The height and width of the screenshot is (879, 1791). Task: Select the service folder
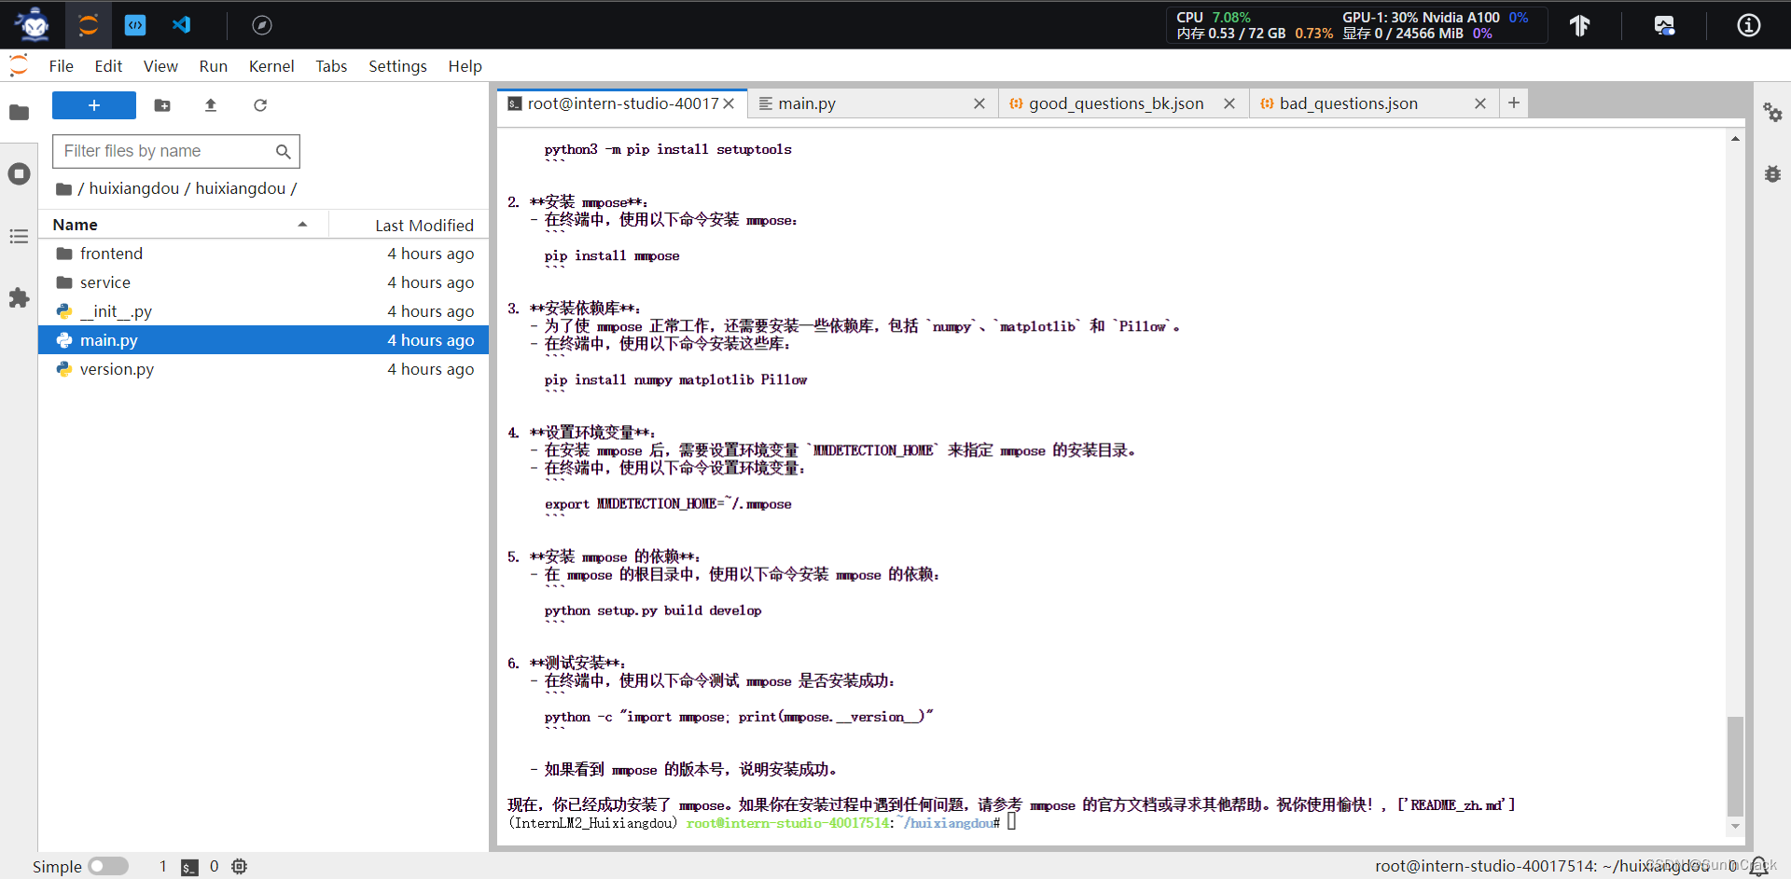[263, 282]
